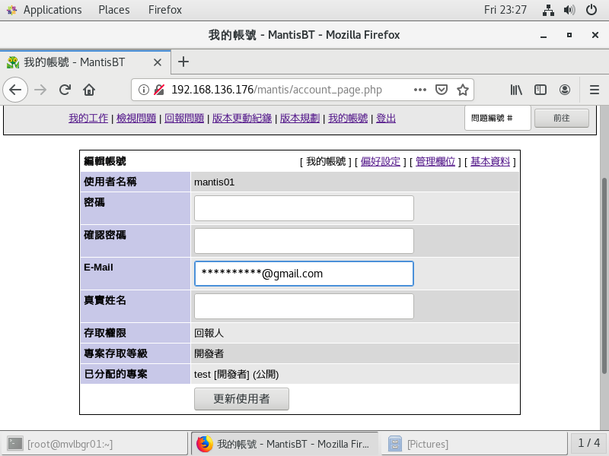Image resolution: width=609 pixels, height=456 pixels.
Task: Focus the 真實姓名 field
Action: [304, 306]
